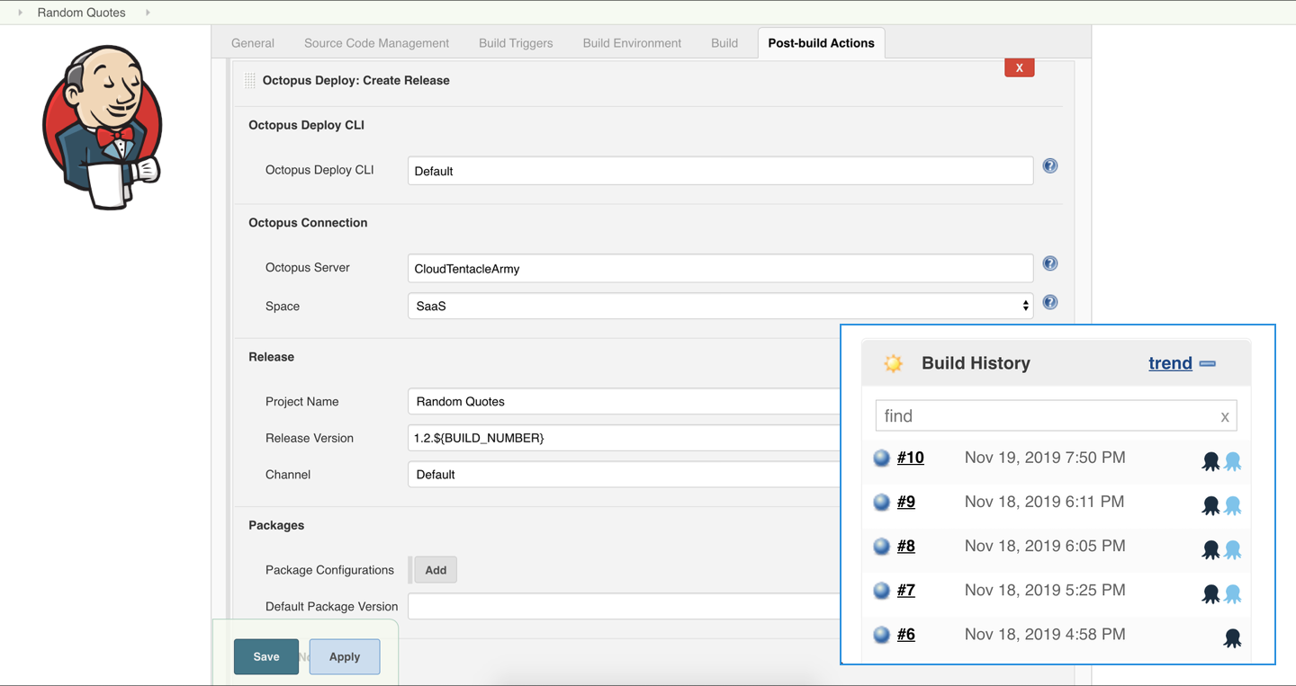Open help for Octopus Deploy CLI field
Screen dimensions: 1296x686
click(1049, 165)
